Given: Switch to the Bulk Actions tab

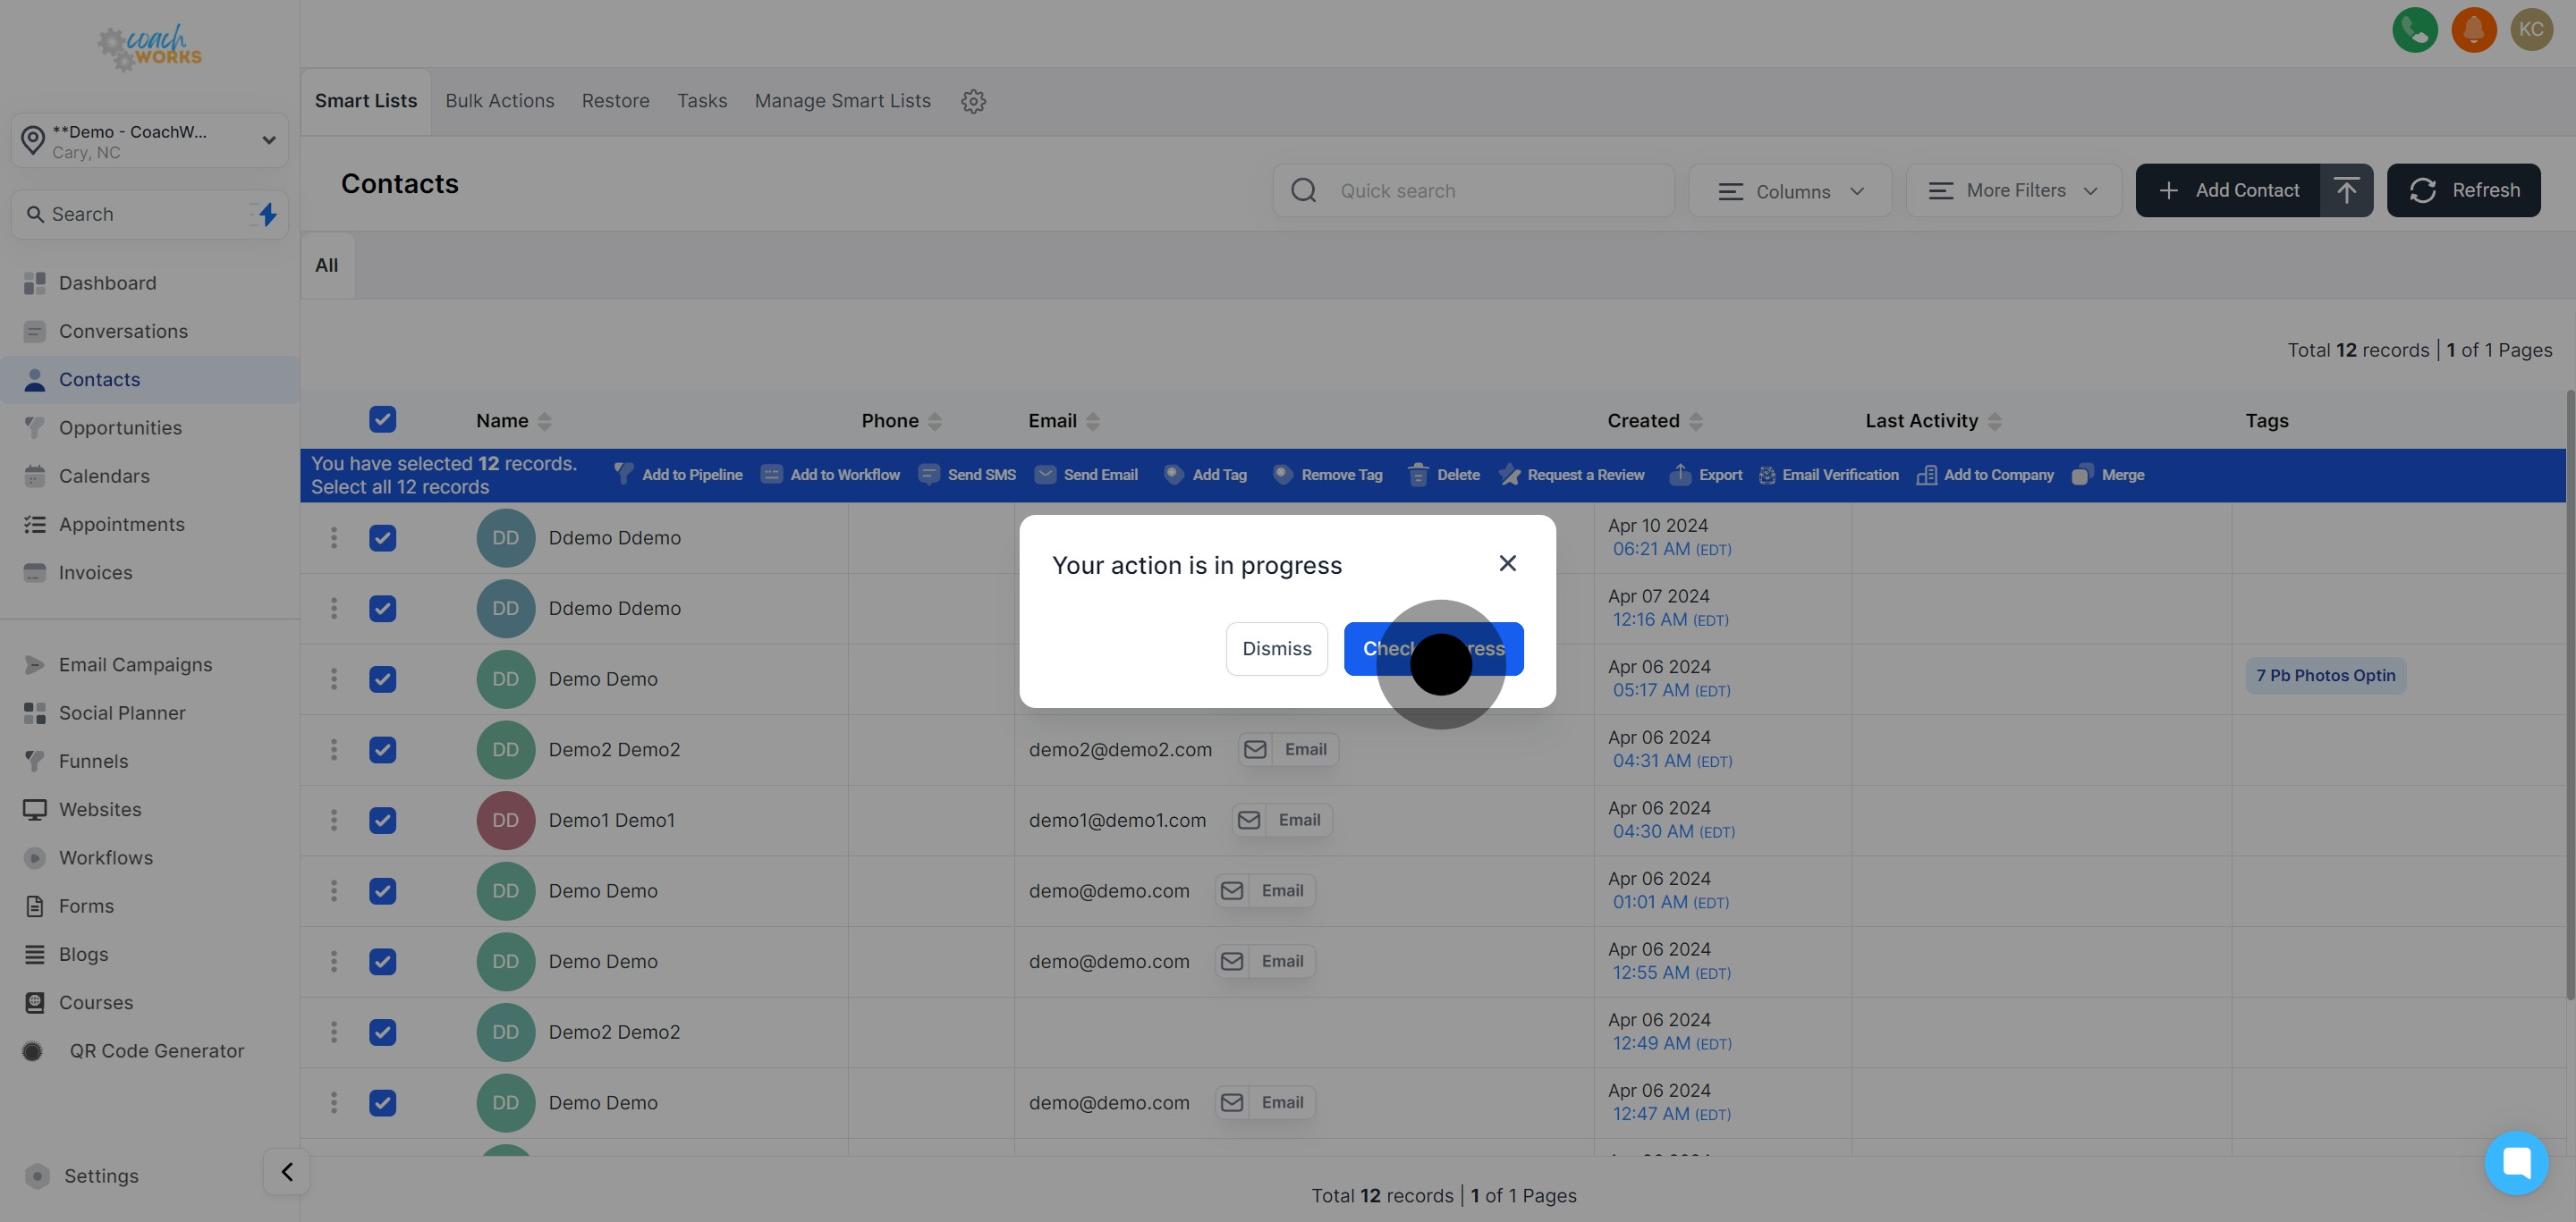Looking at the screenshot, I should click(x=500, y=100).
